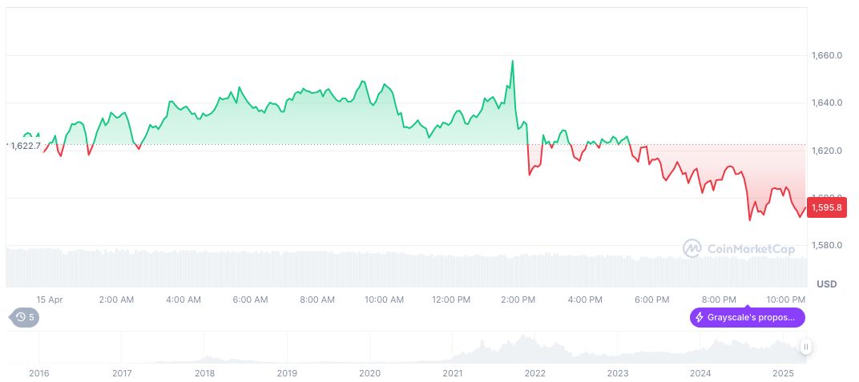The width and height of the screenshot is (859, 382).
Task: Click the USD currency label
Action: [826, 284]
